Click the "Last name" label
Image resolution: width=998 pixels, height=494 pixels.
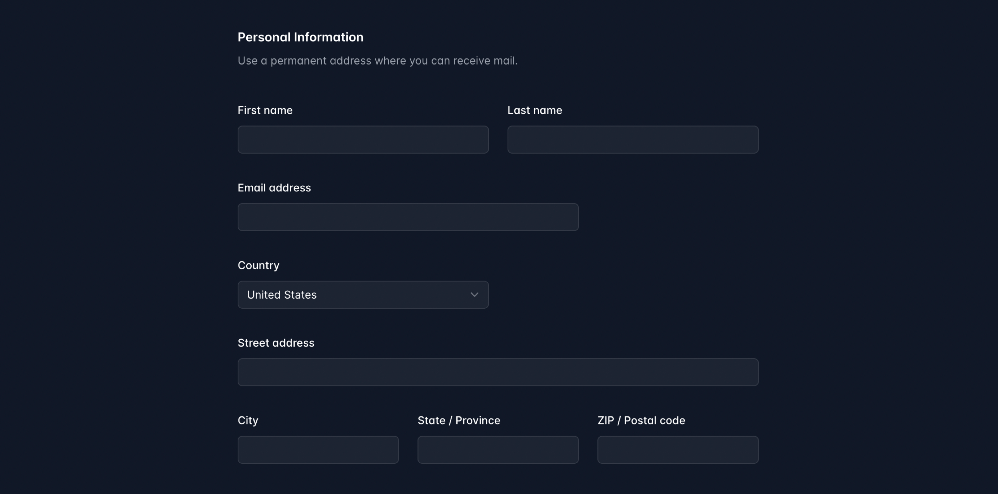pyautogui.click(x=535, y=110)
